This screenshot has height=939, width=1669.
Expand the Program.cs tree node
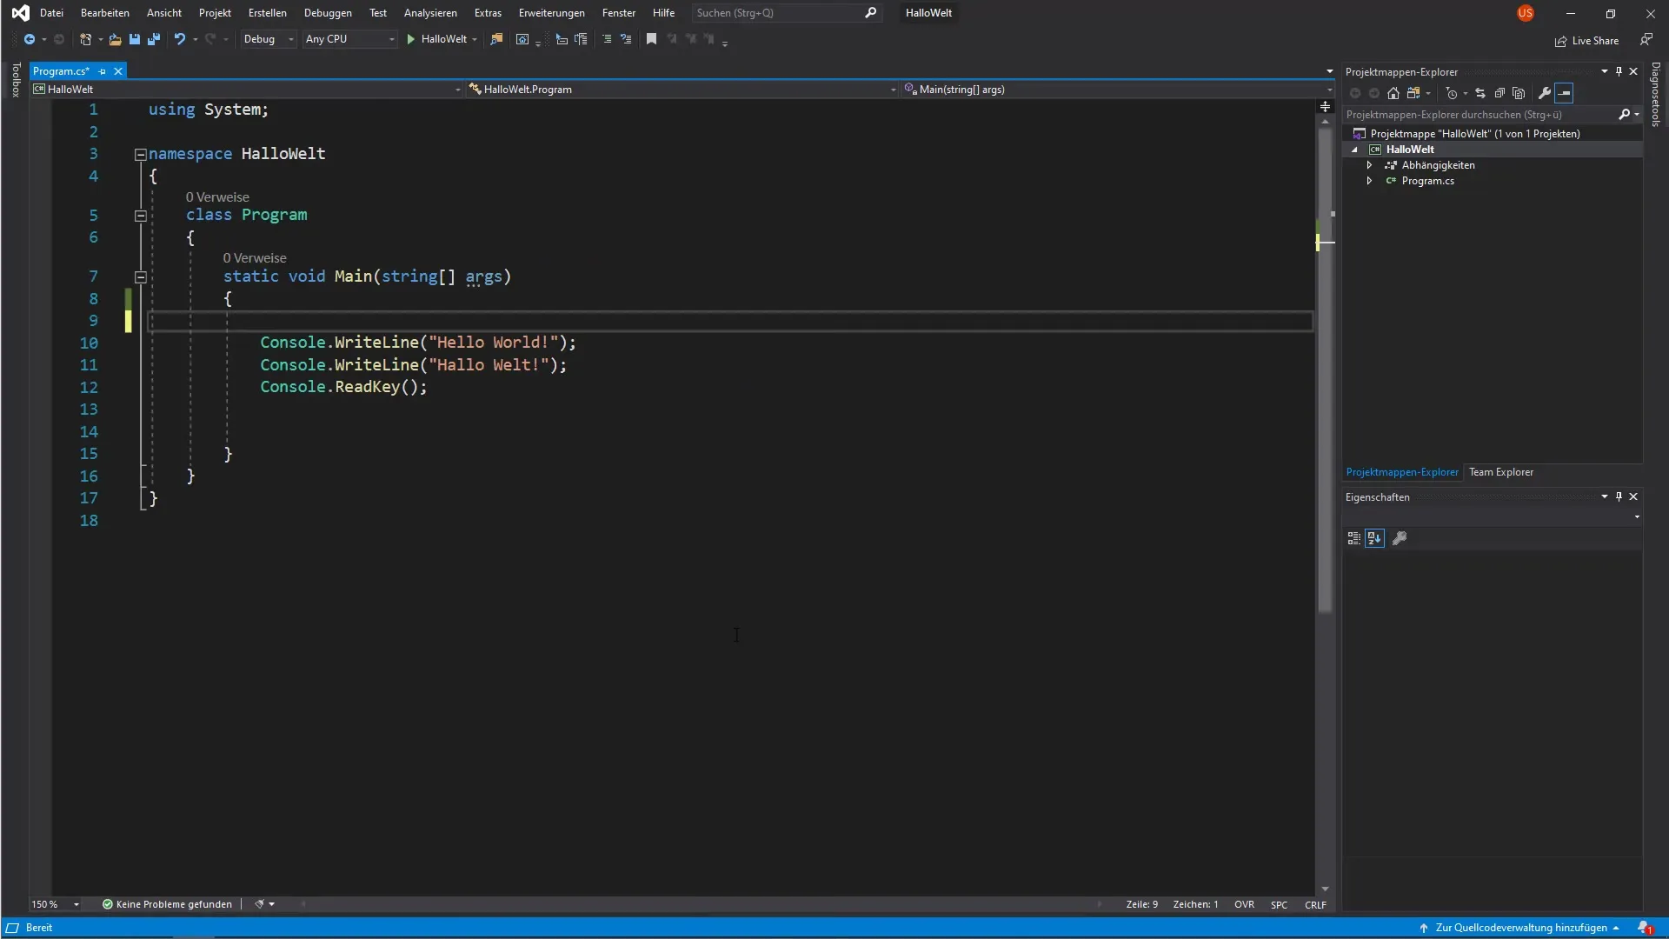click(1369, 181)
